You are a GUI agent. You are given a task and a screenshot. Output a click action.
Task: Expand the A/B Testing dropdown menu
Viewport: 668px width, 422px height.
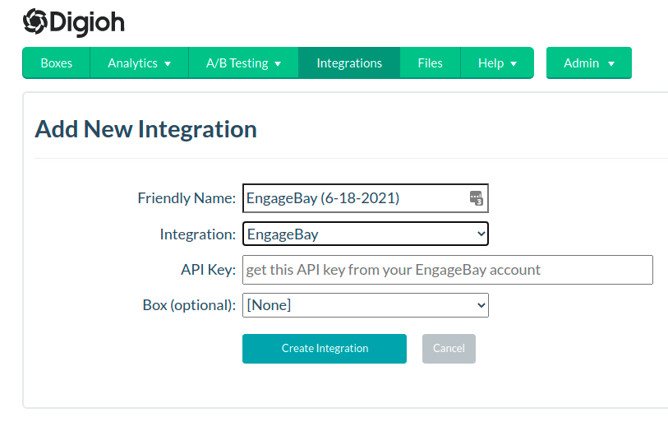(x=244, y=63)
